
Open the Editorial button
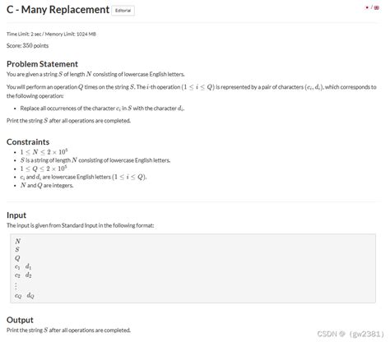(x=123, y=11)
